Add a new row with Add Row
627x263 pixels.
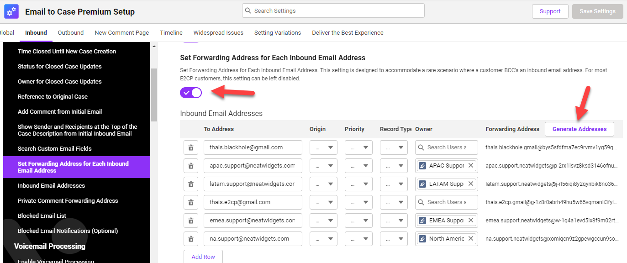[x=203, y=257]
